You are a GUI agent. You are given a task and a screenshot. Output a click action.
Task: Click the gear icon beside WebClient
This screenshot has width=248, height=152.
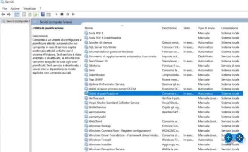86,121
